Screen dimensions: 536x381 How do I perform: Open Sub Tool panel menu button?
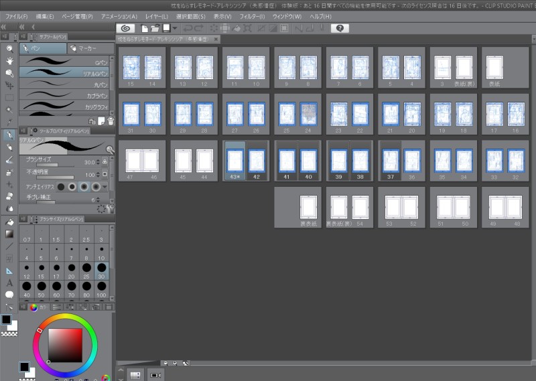pos(23,37)
